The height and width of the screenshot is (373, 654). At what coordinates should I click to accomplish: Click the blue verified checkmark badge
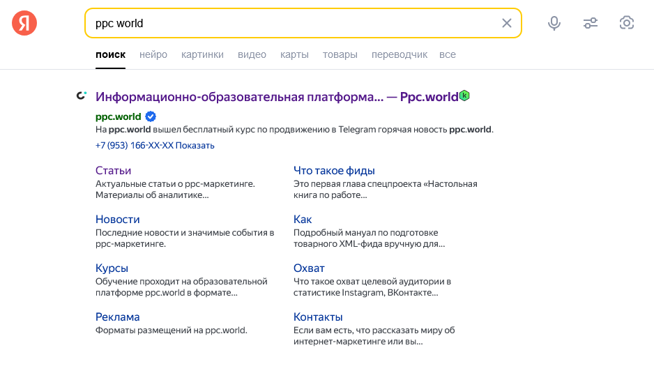[x=150, y=116]
